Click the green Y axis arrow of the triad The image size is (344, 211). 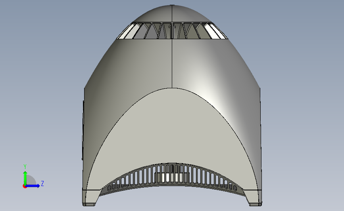(x=25, y=178)
